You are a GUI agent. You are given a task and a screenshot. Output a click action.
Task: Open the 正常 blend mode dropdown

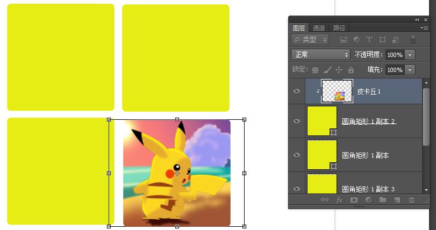click(320, 54)
